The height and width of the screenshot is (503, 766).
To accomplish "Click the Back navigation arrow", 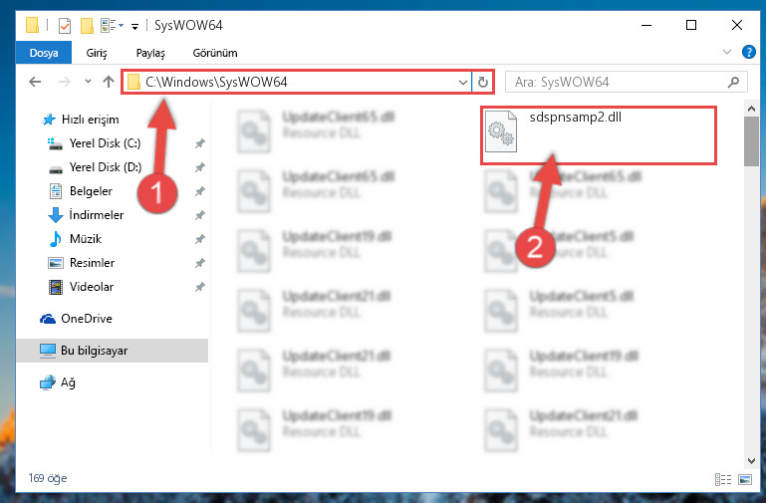I will pyautogui.click(x=35, y=82).
